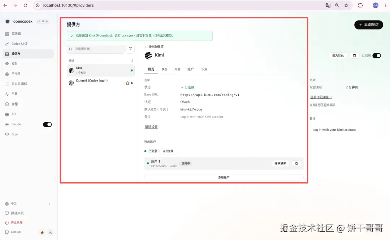Delete the Kimi provider with trash icon
390x240 pixels.
(355, 55)
